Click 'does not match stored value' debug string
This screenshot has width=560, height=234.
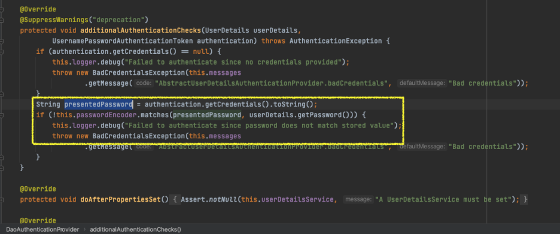(259, 126)
